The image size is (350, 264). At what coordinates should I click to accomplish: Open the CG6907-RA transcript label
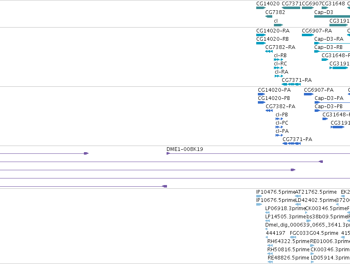pyautogui.click(x=317, y=31)
